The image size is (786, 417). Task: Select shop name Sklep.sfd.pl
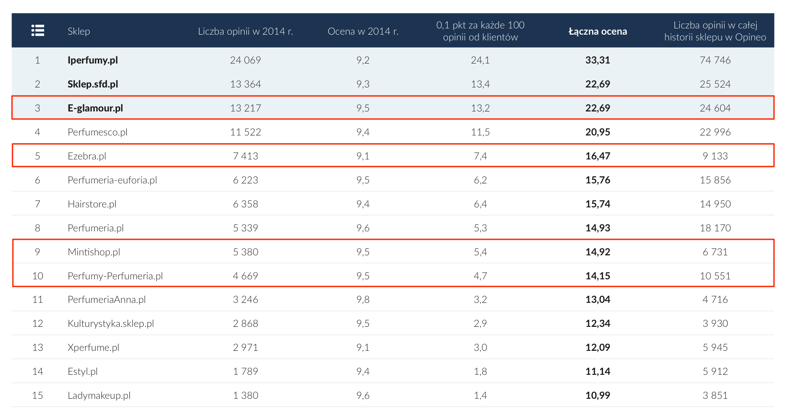point(93,84)
